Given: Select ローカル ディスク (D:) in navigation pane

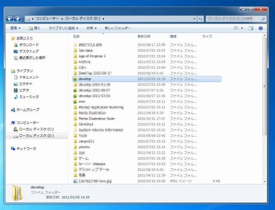Looking at the screenshot, I should 36,136.
